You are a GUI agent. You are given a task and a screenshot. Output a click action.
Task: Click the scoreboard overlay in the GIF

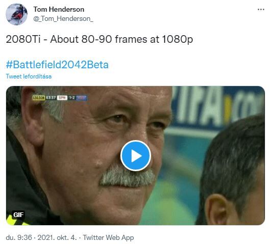coord(60,98)
